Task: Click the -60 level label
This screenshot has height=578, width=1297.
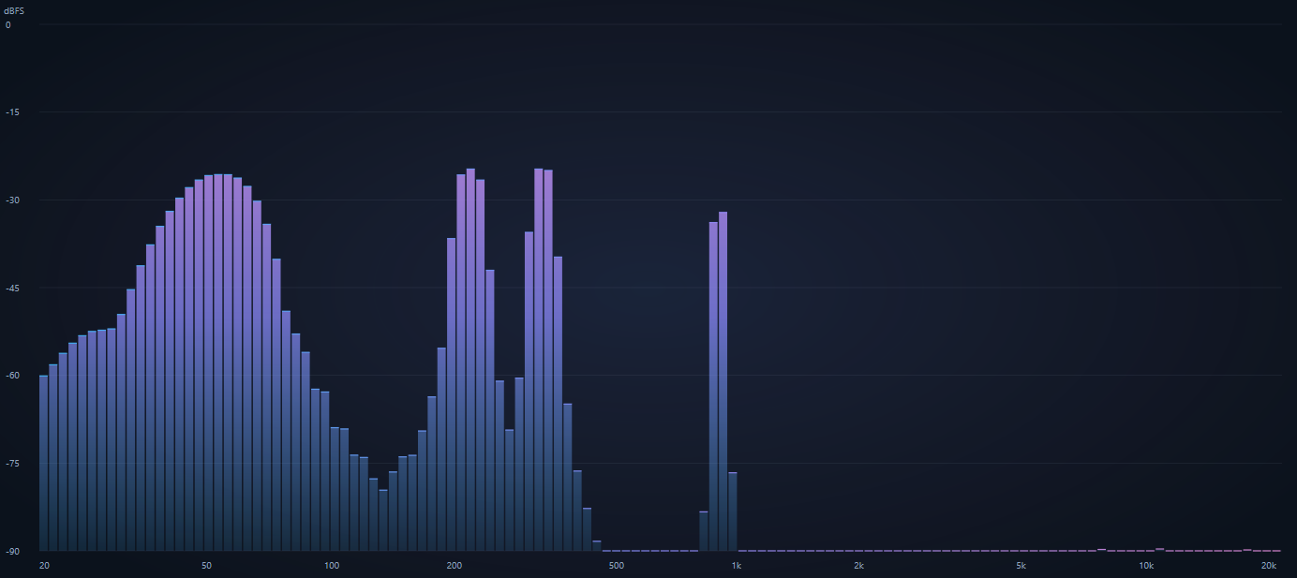Action: pos(12,376)
